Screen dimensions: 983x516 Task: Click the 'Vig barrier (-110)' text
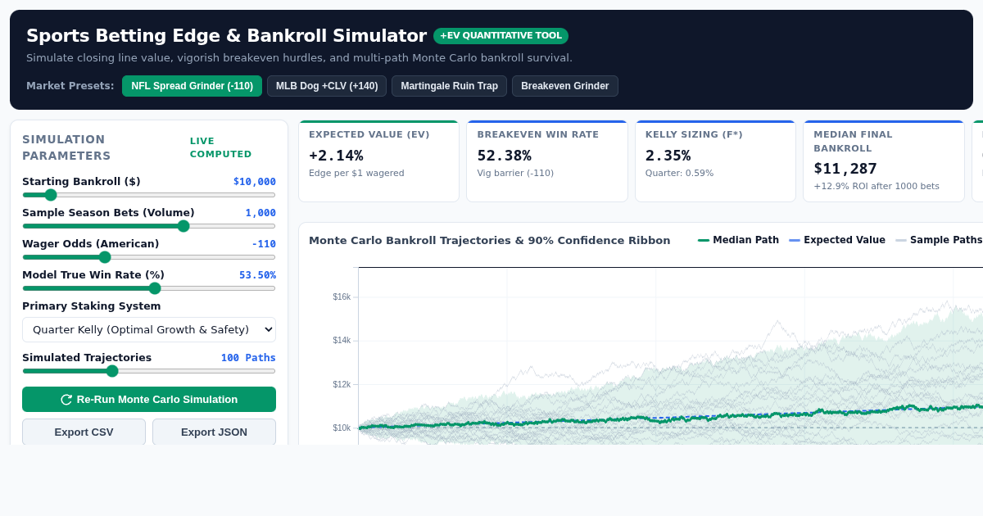pyautogui.click(x=515, y=173)
